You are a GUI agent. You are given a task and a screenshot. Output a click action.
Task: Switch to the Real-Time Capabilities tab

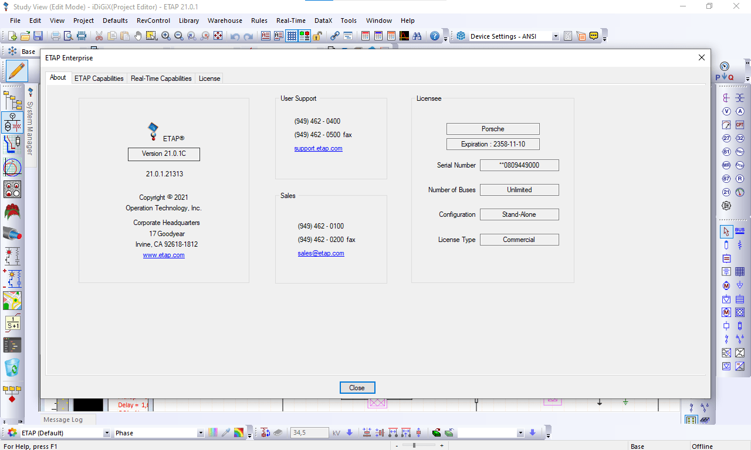161,78
